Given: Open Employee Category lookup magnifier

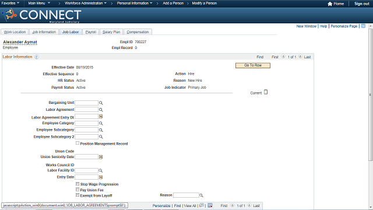Looking at the screenshot, I should [101, 123].
